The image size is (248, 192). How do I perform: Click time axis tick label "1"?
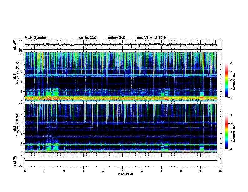[x=44, y=171]
